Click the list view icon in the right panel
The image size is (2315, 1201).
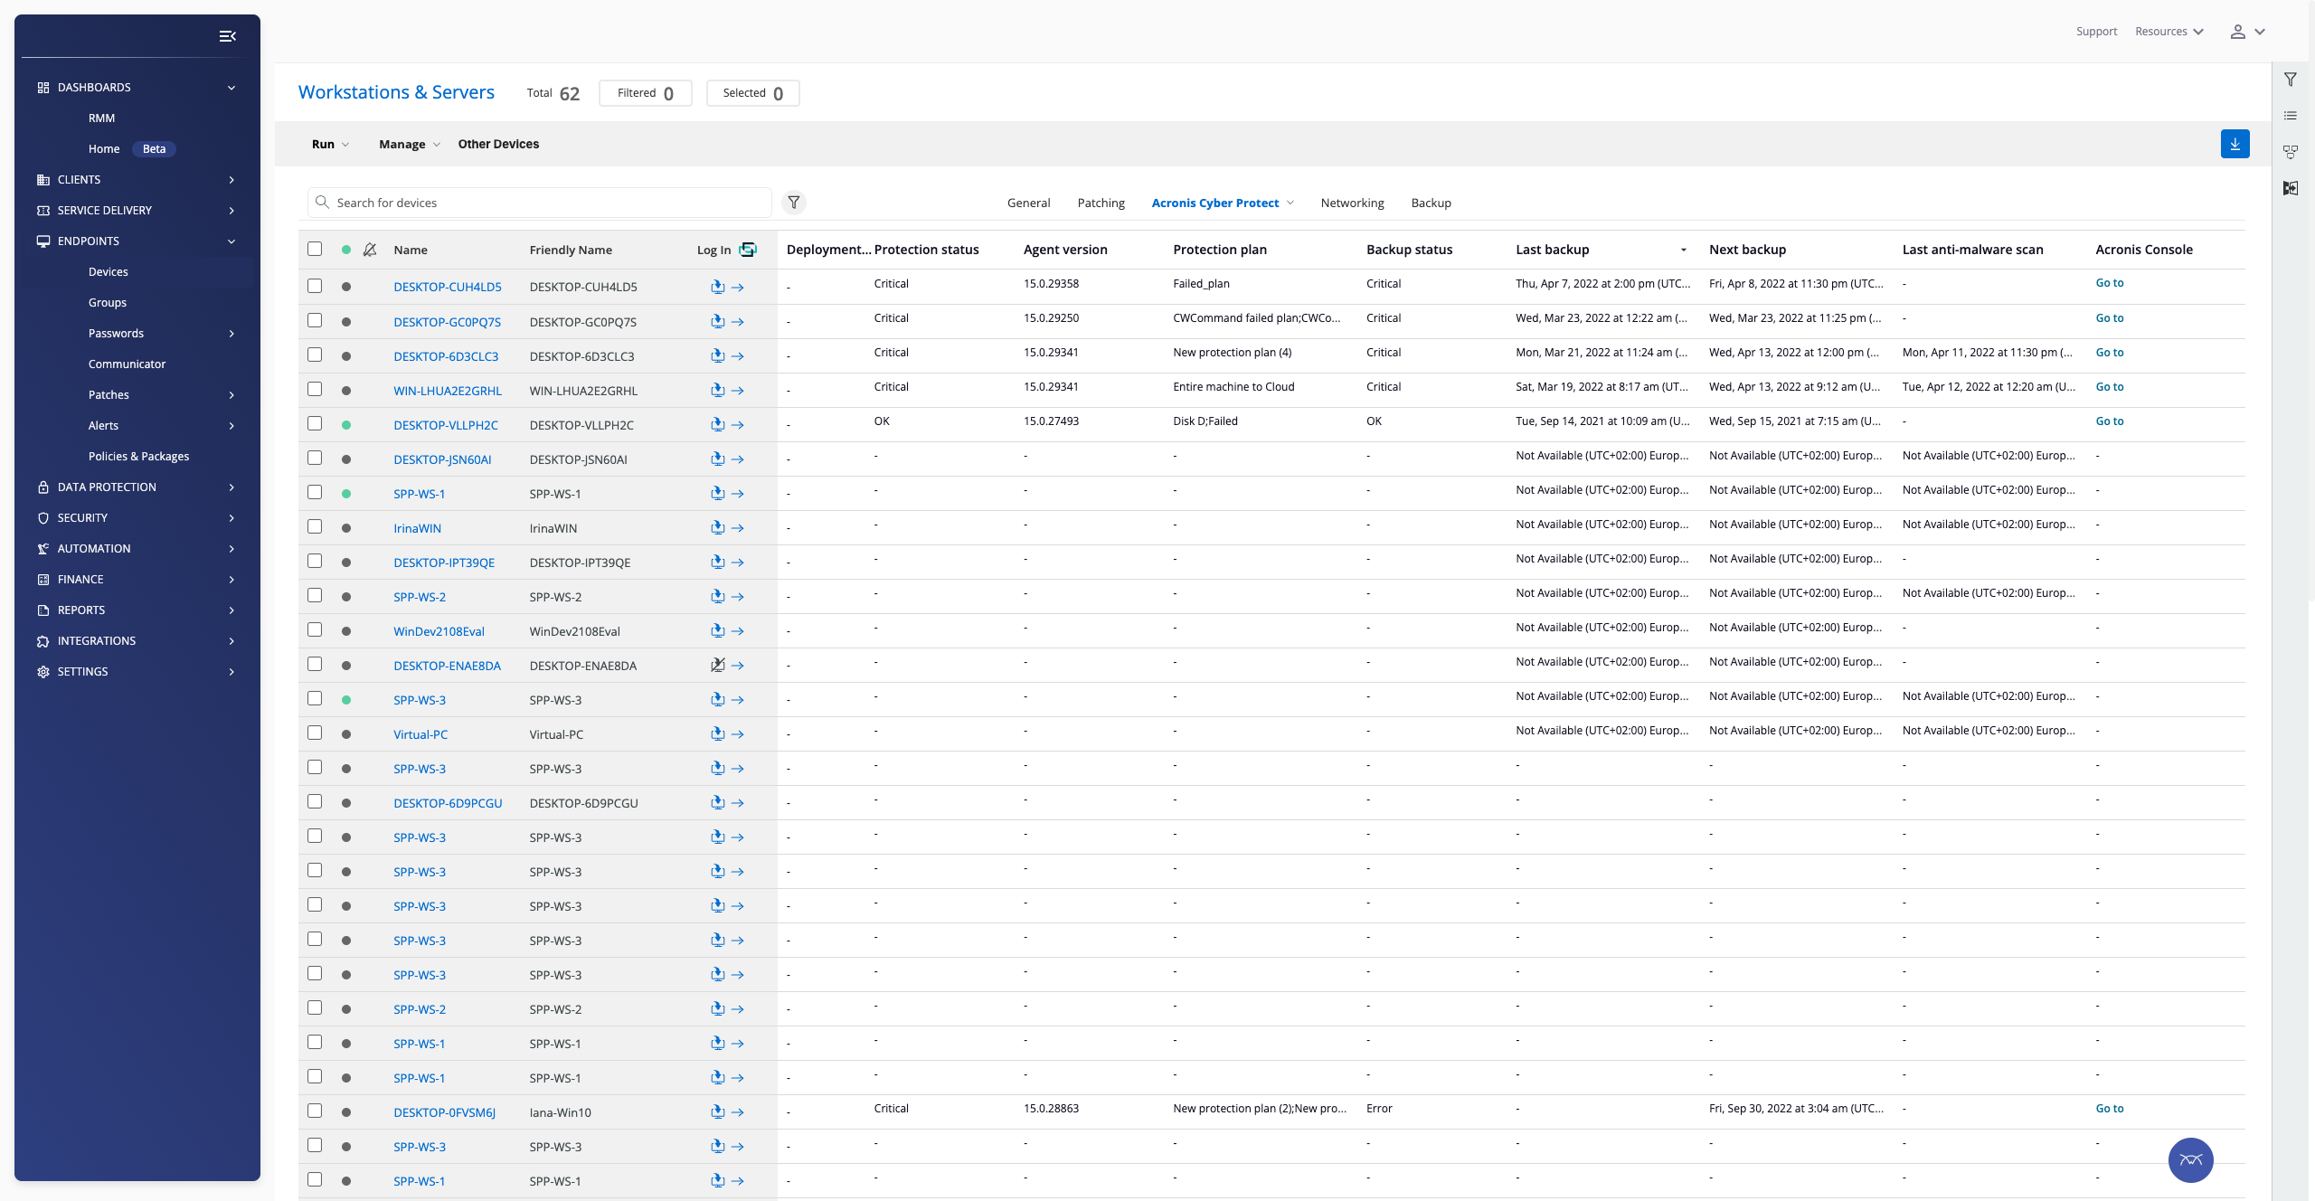(x=2290, y=116)
